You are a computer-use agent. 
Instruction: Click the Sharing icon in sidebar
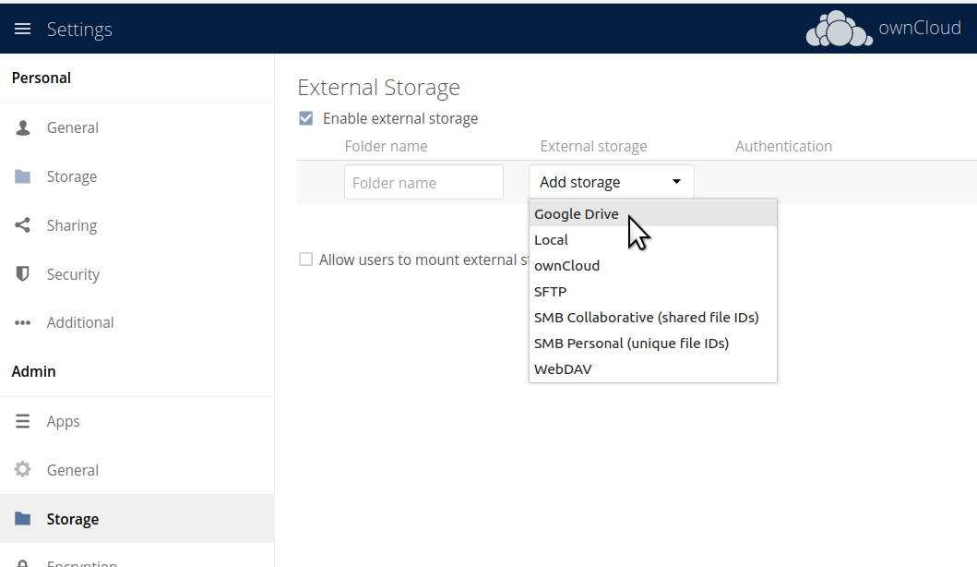tap(22, 225)
